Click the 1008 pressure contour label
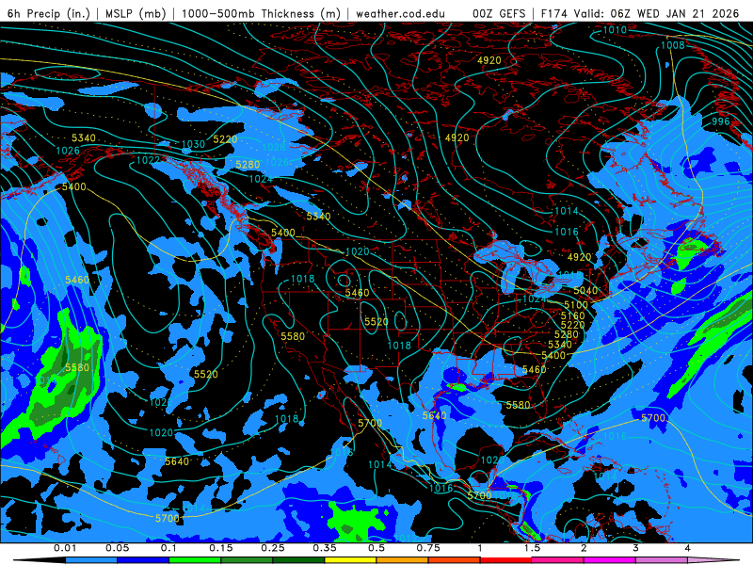Viewport: 753px width, 565px height. click(x=673, y=45)
